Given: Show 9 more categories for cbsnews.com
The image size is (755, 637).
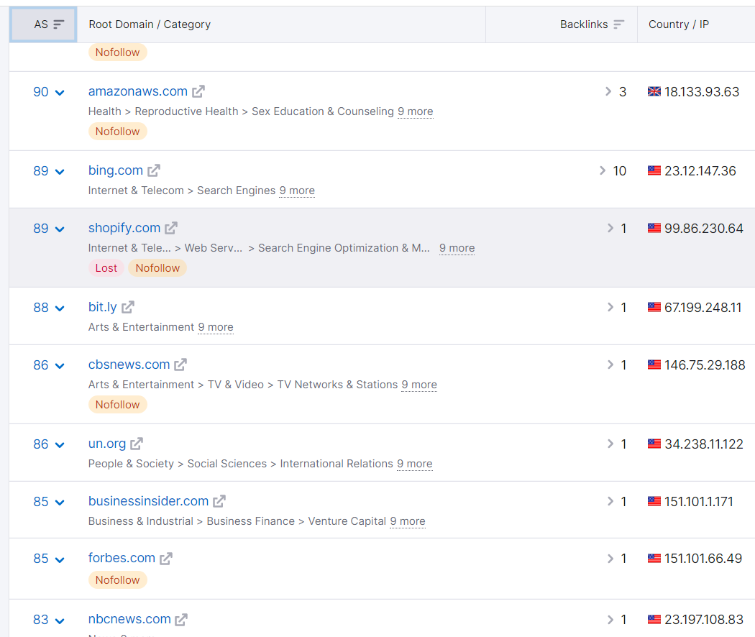Looking at the screenshot, I should pos(419,385).
